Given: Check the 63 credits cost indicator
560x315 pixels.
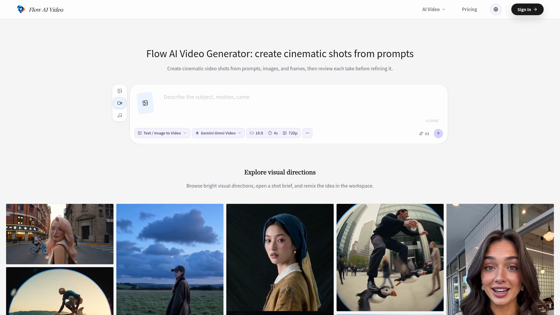Looking at the screenshot, I should click(x=424, y=134).
